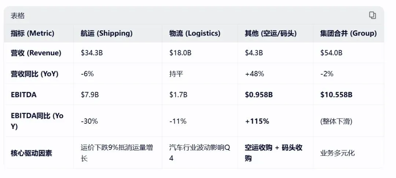Click the -30% shipping EBITDA change
Image resolution: width=396 pixels, height=178 pixels.
tap(89, 121)
